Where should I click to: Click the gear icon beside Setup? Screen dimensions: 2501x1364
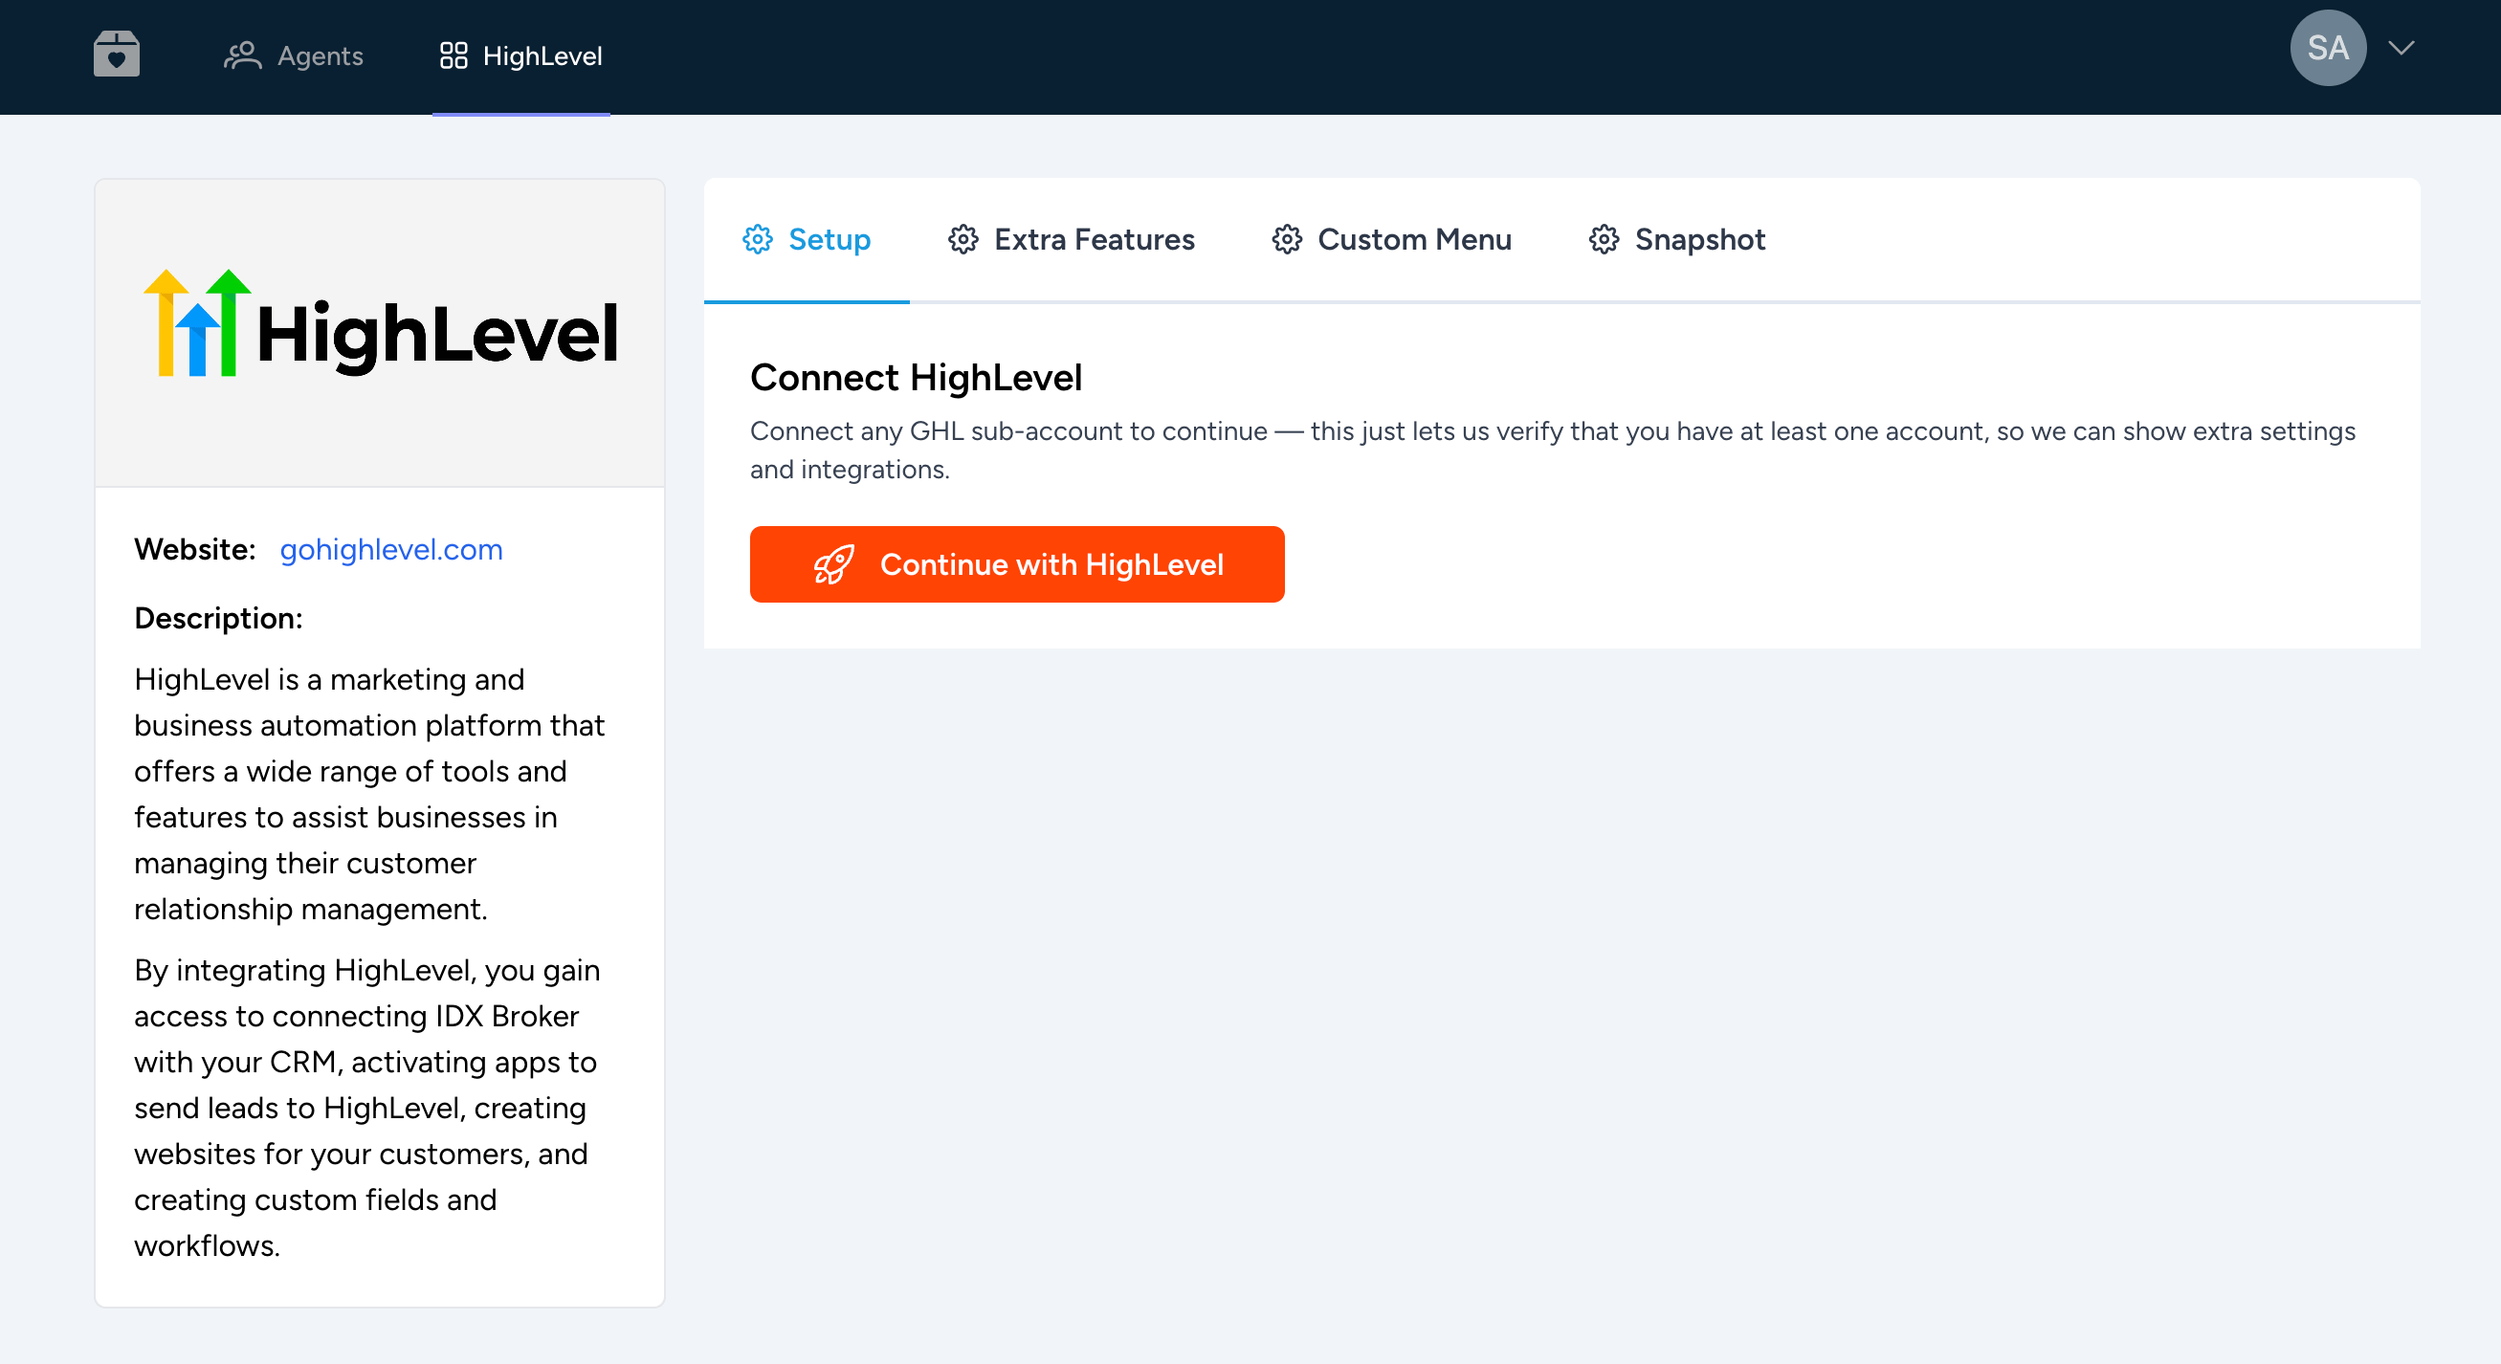[758, 239]
